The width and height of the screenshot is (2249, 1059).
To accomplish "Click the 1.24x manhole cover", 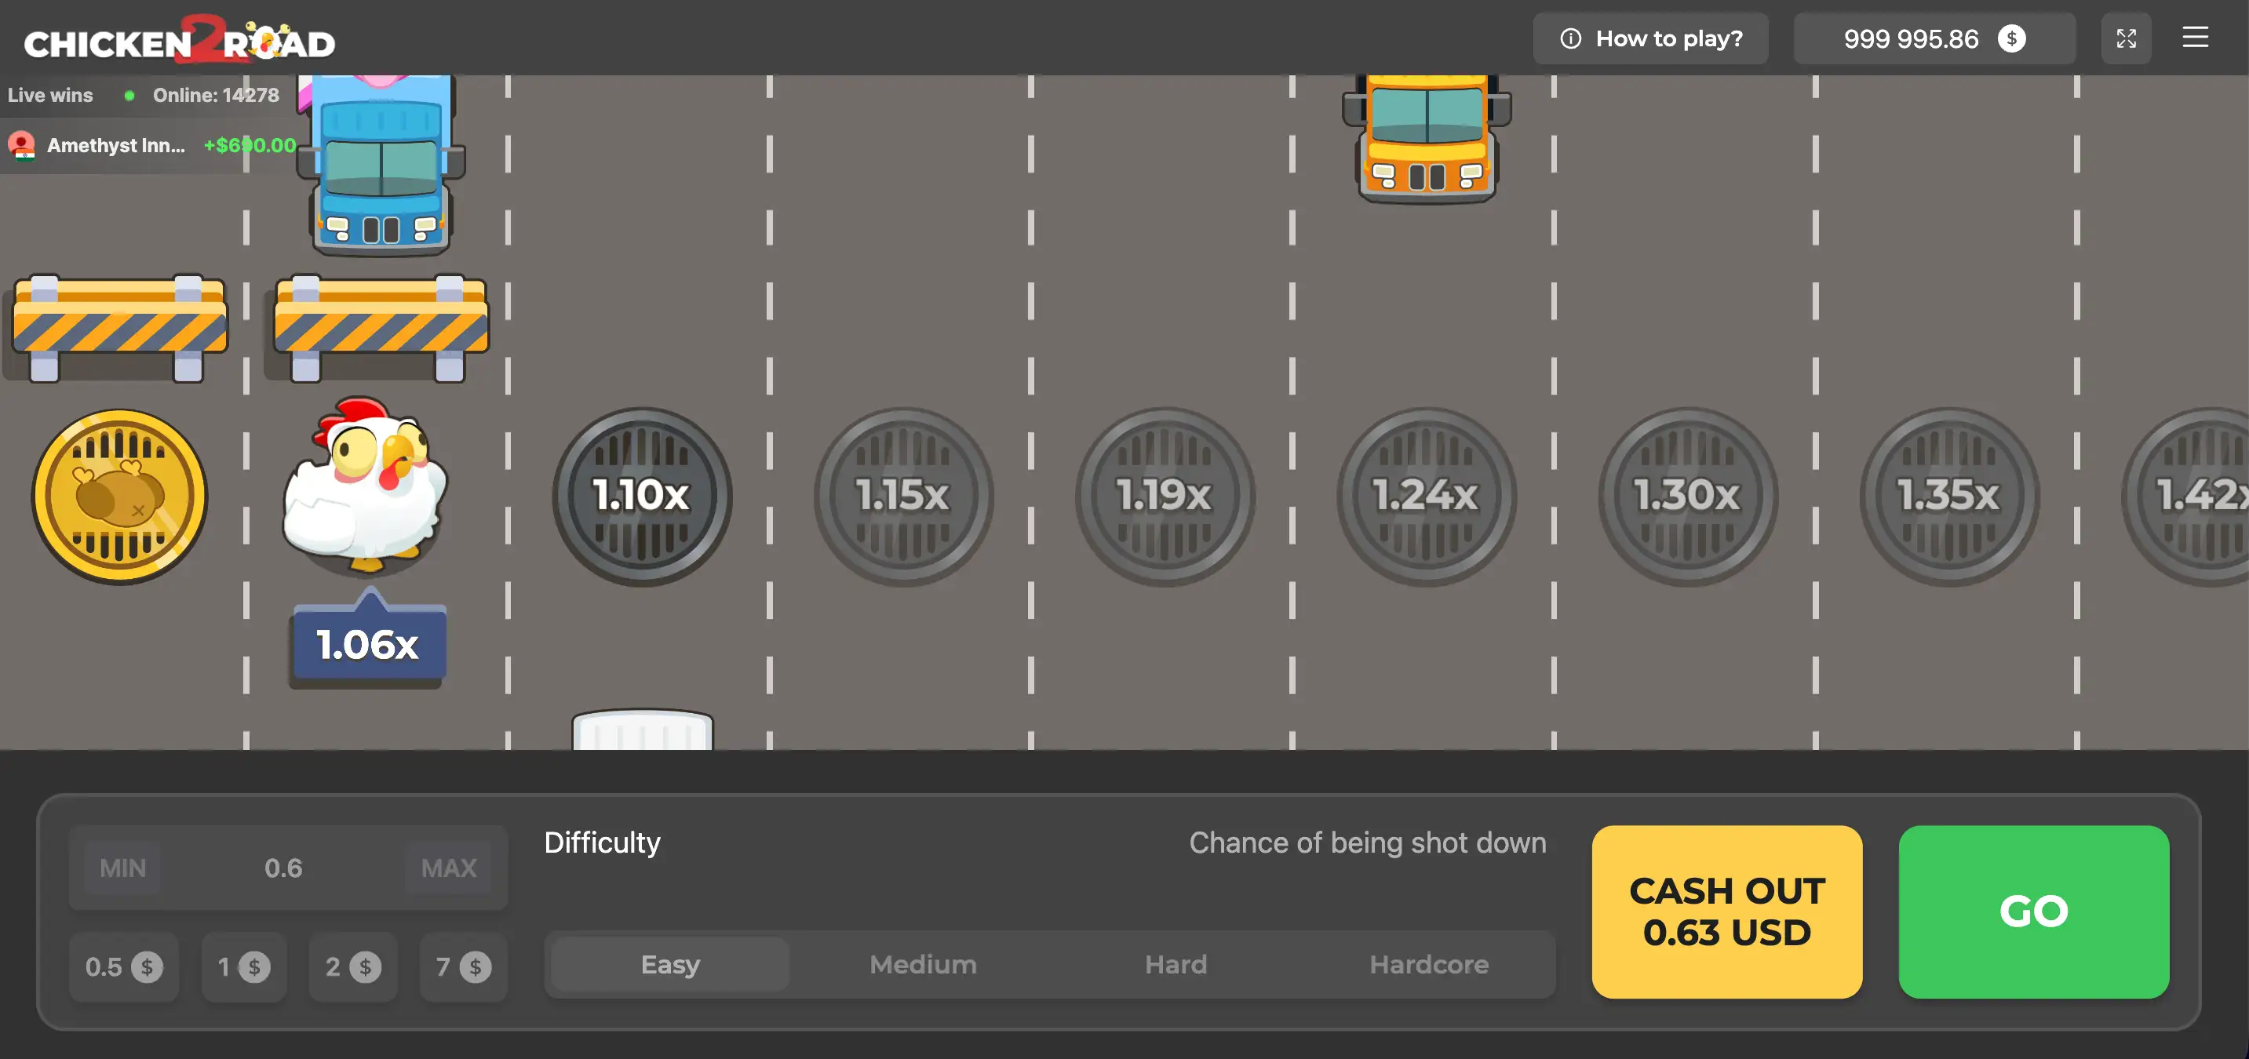I will tap(1426, 496).
